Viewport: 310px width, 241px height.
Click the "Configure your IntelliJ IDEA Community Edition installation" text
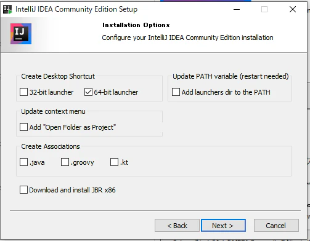point(187,38)
